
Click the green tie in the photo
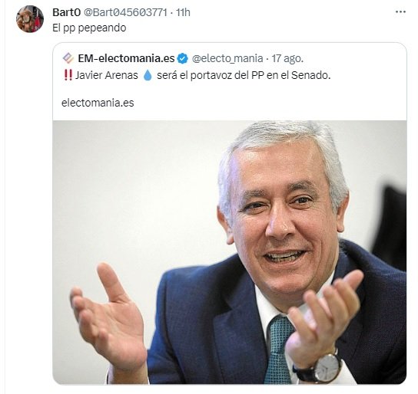[x=279, y=350]
